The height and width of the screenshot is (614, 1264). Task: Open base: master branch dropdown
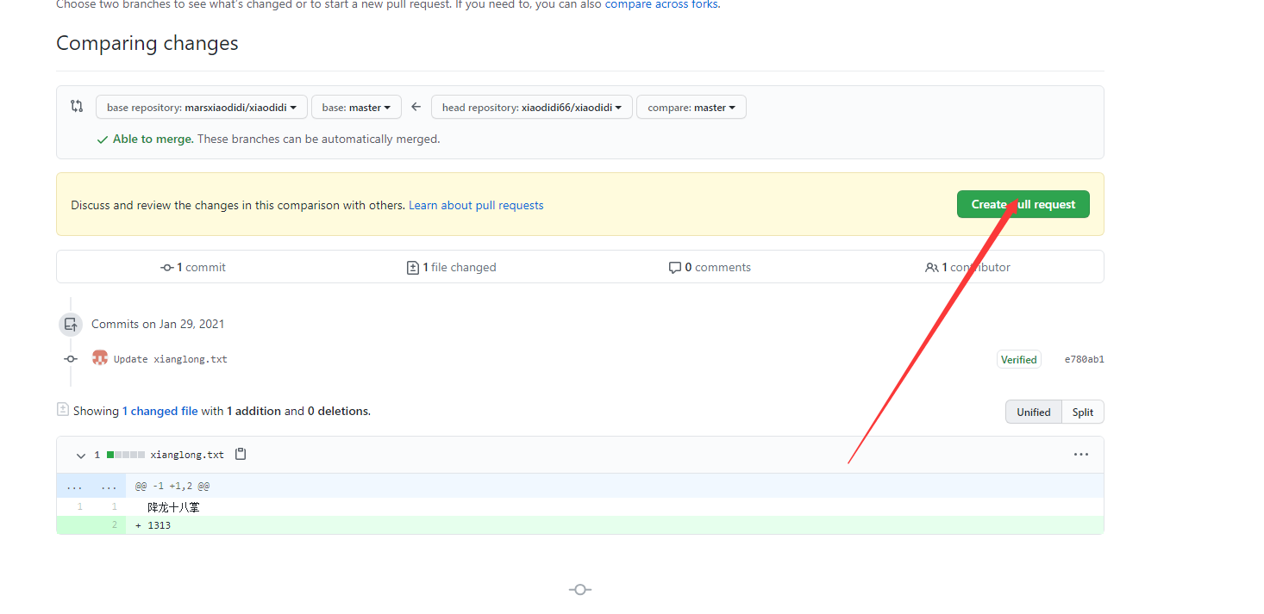click(x=356, y=108)
